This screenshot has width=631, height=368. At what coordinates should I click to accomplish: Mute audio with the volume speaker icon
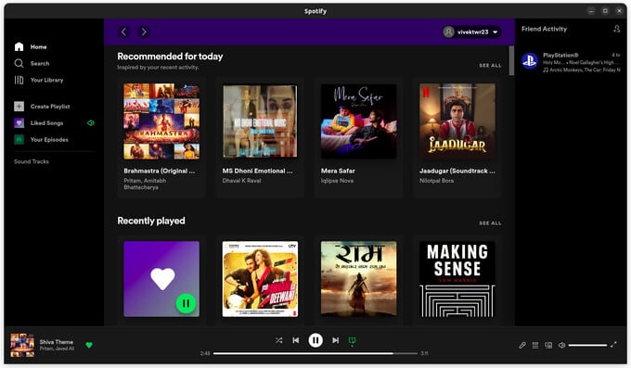click(x=561, y=345)
